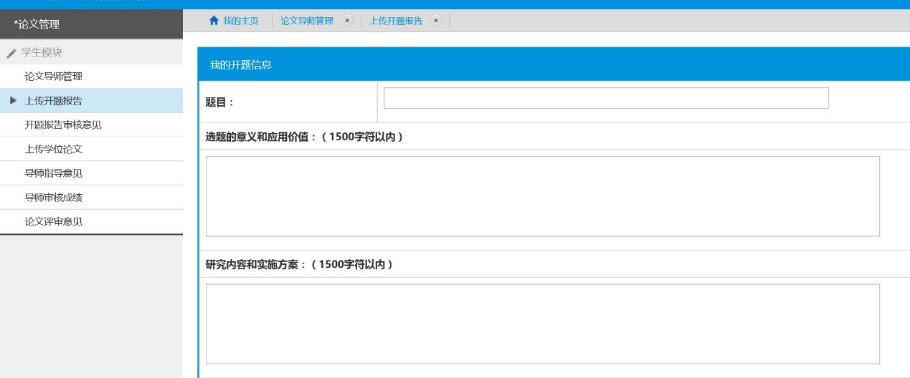Click the home icon in the tab bar
Image resolution: width=910 pixels, height=378 pixels.
click(213, 21)
